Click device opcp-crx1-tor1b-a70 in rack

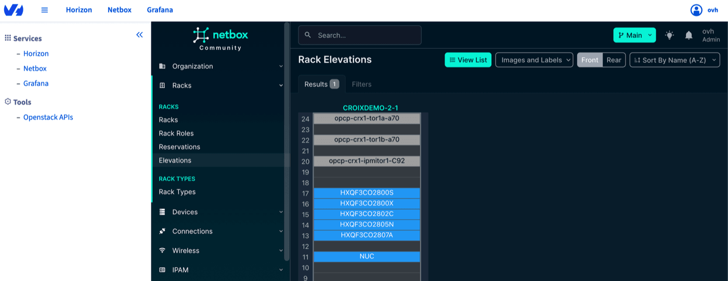pyautogui.click(x=367, y=140)
